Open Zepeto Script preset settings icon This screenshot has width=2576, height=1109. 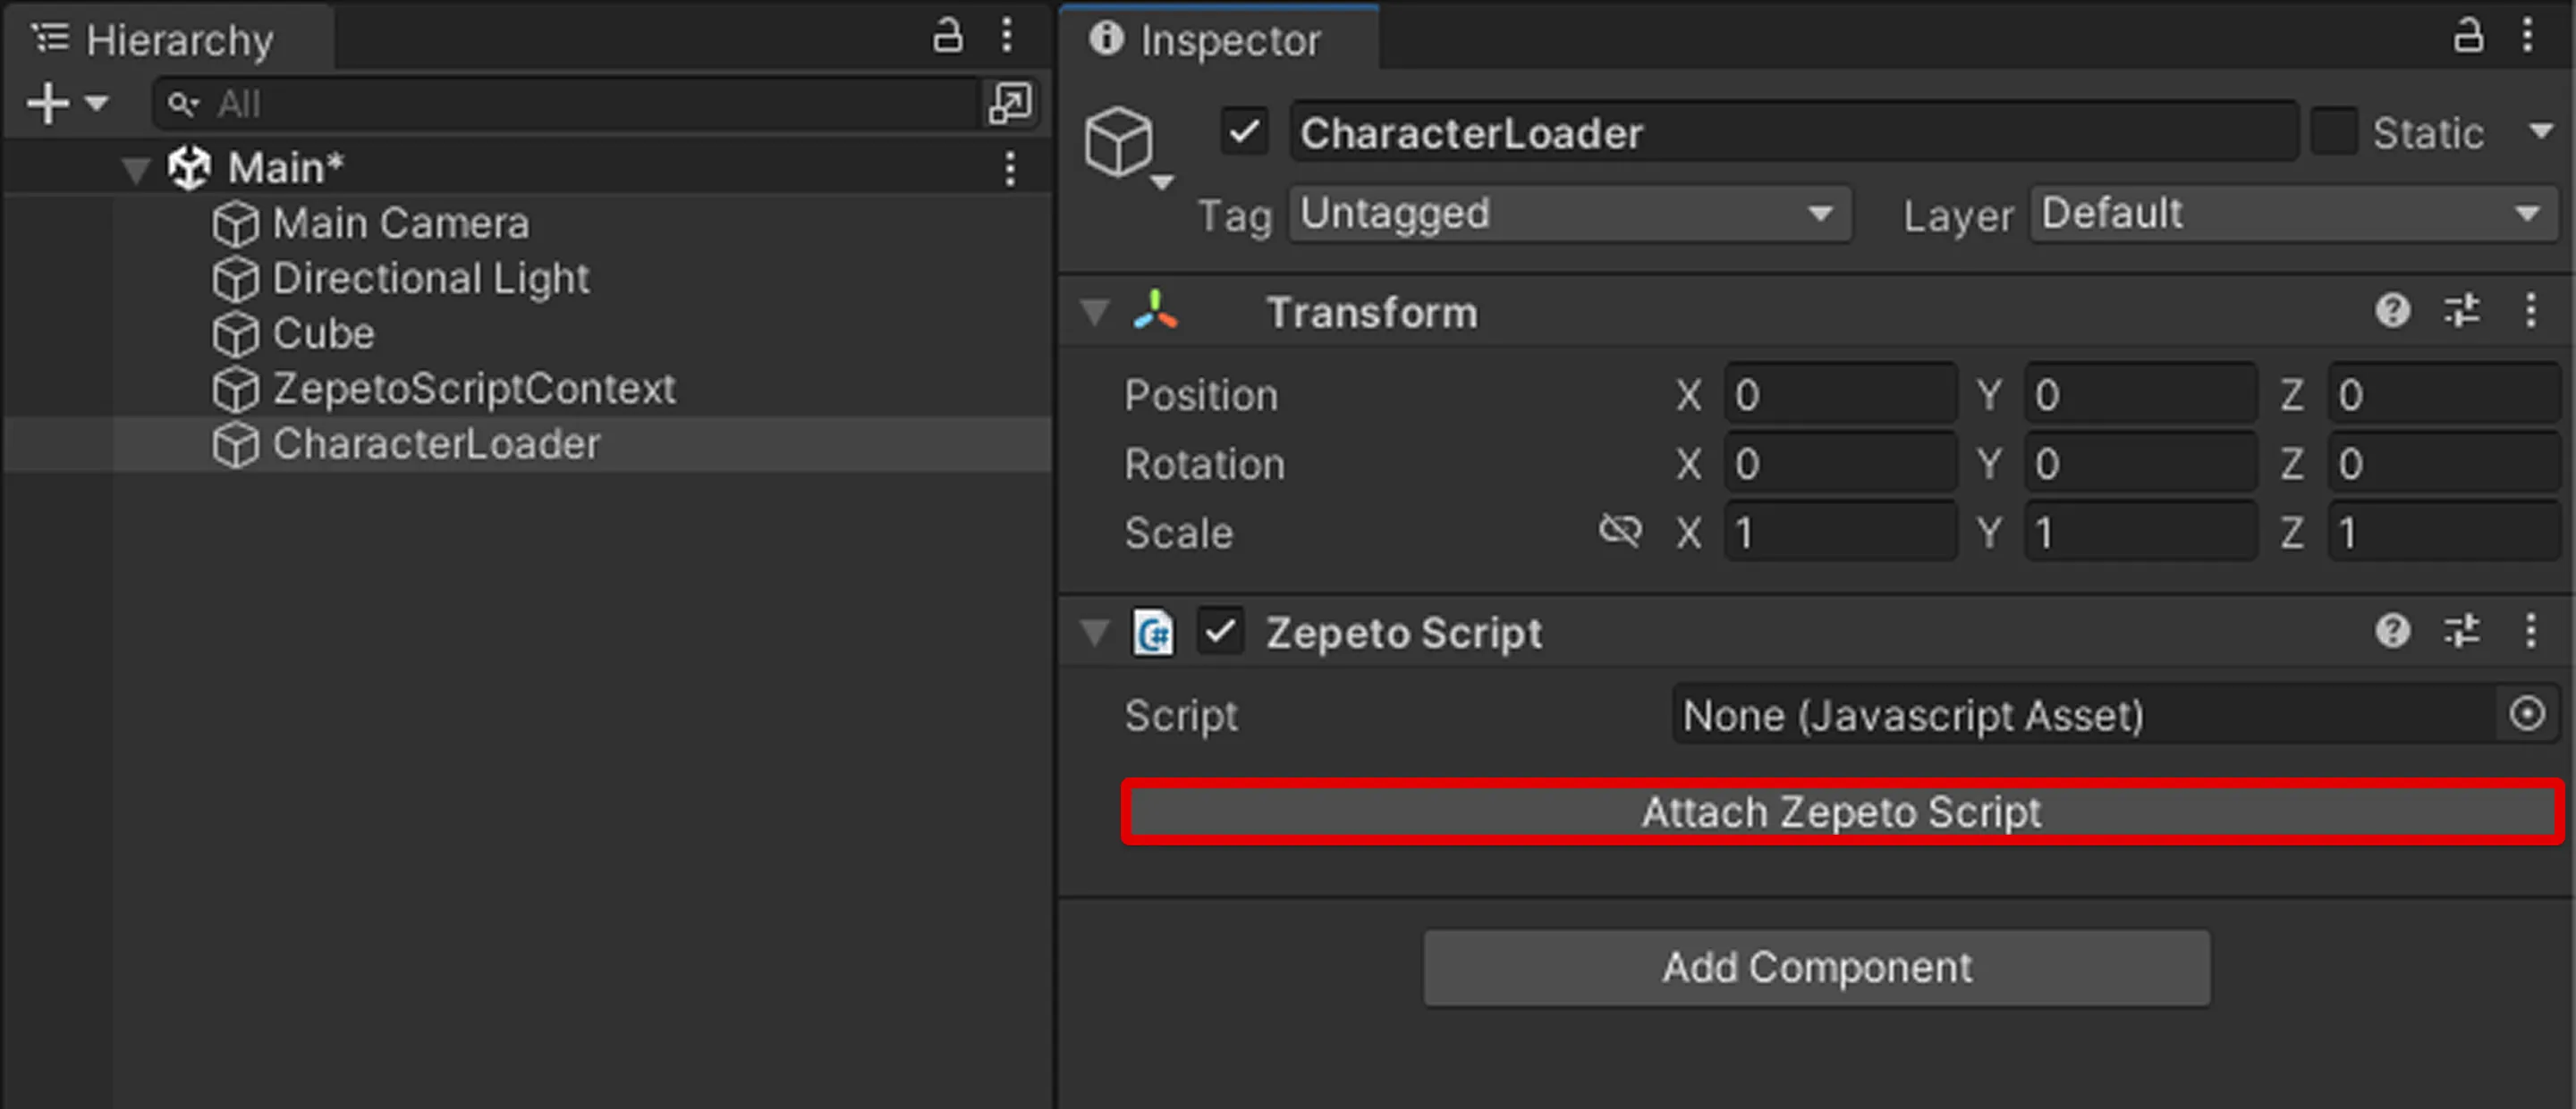[x=2462, y=632]
